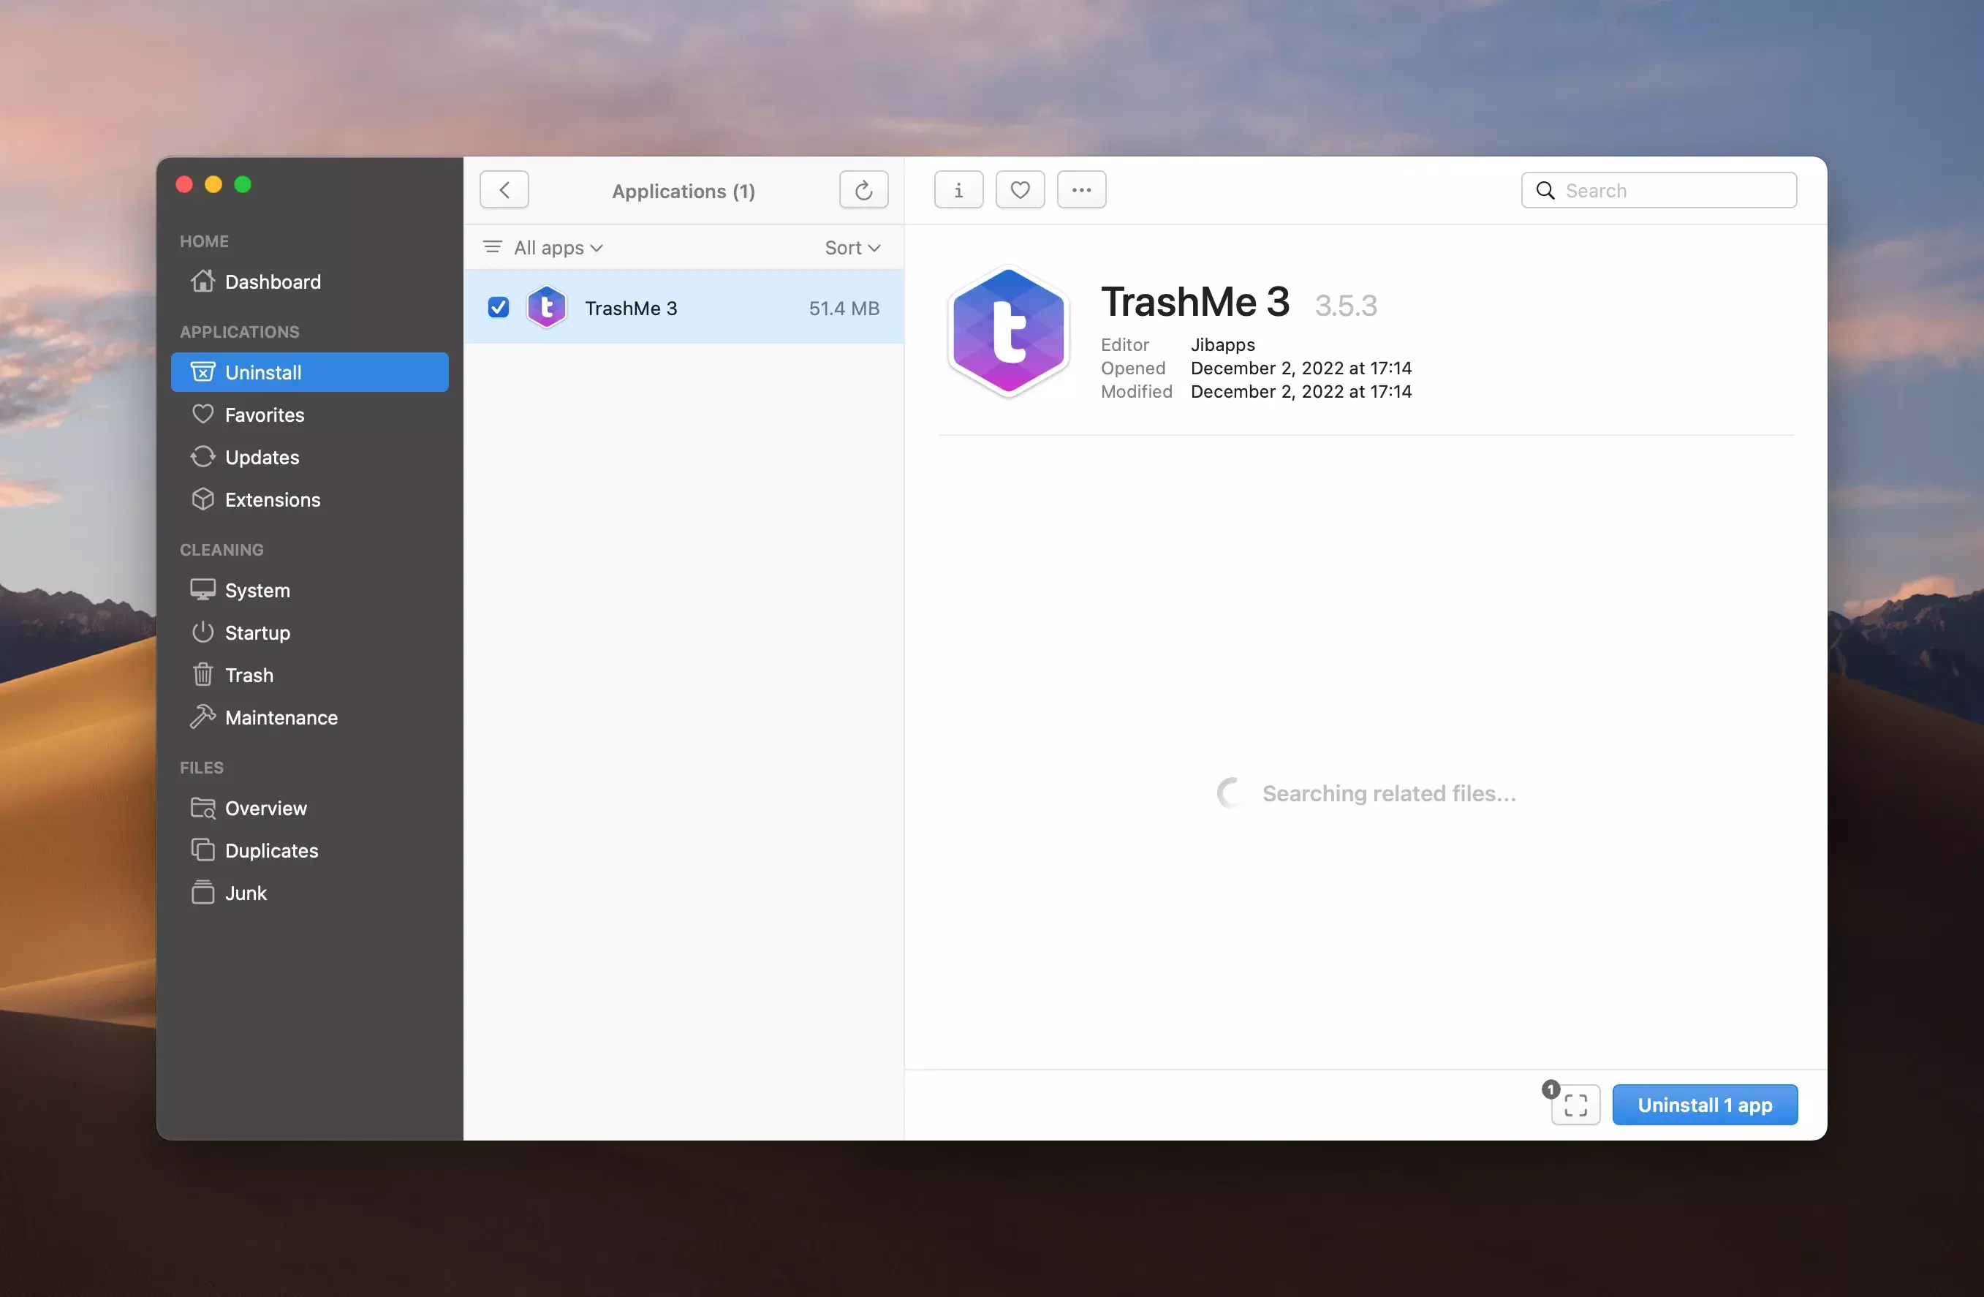
Task: Click in the Search field
Action: point(1659,190)
